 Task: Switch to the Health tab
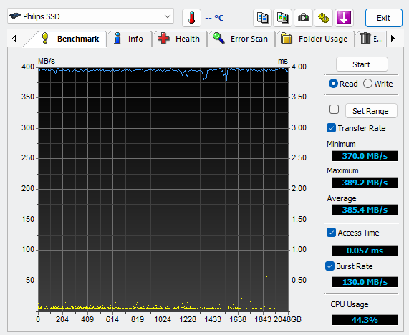point(179,39)
